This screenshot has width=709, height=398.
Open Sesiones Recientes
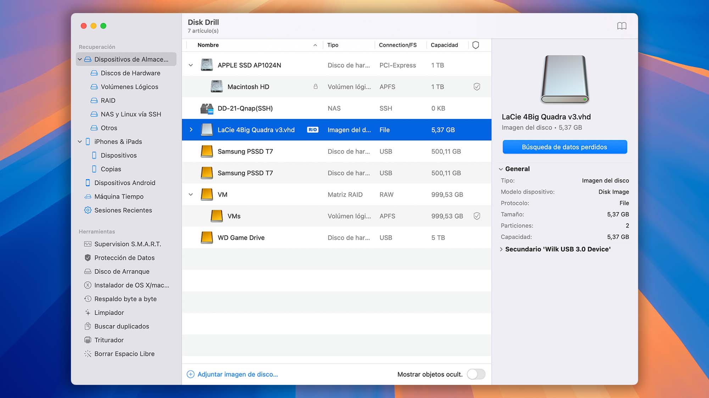[x=118, y=210]
